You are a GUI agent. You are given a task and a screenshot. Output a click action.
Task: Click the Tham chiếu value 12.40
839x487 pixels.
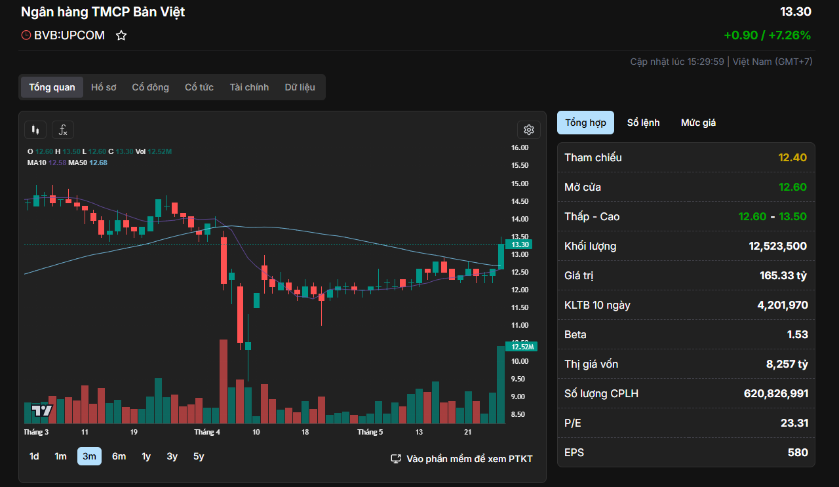point(792,157)
